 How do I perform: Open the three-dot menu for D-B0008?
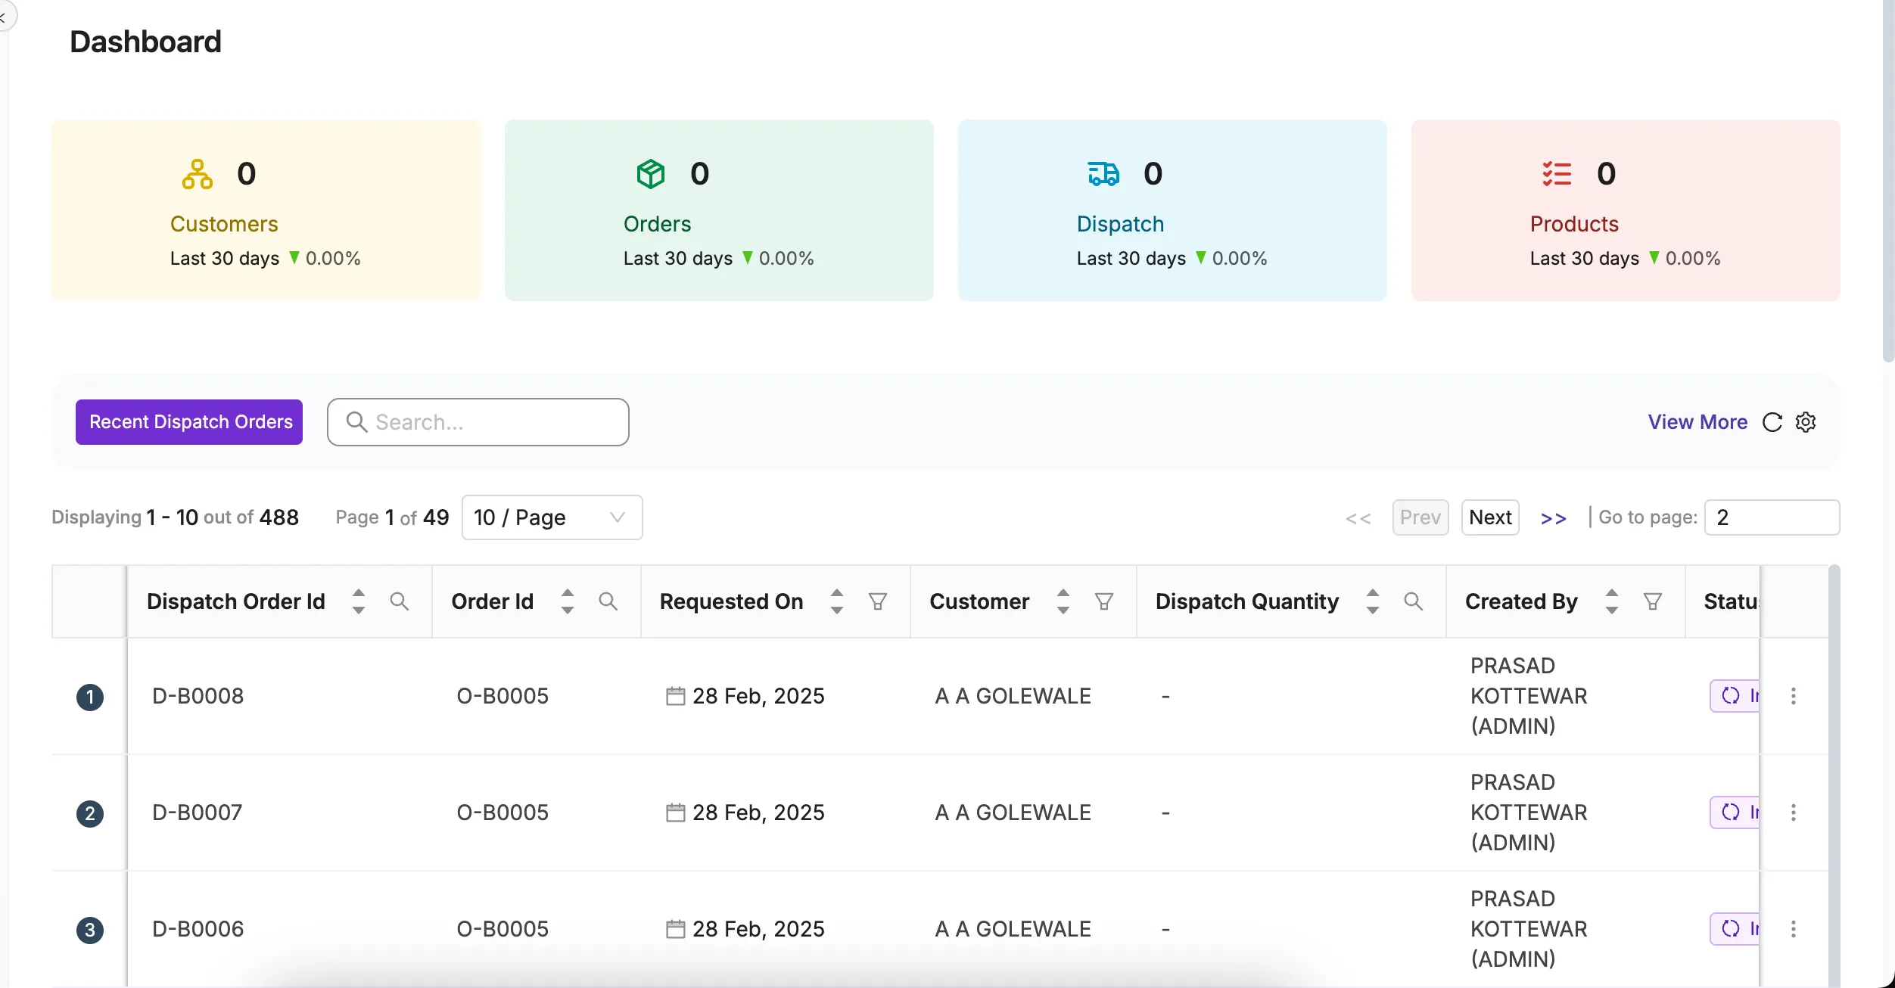tap(1794, 696)
